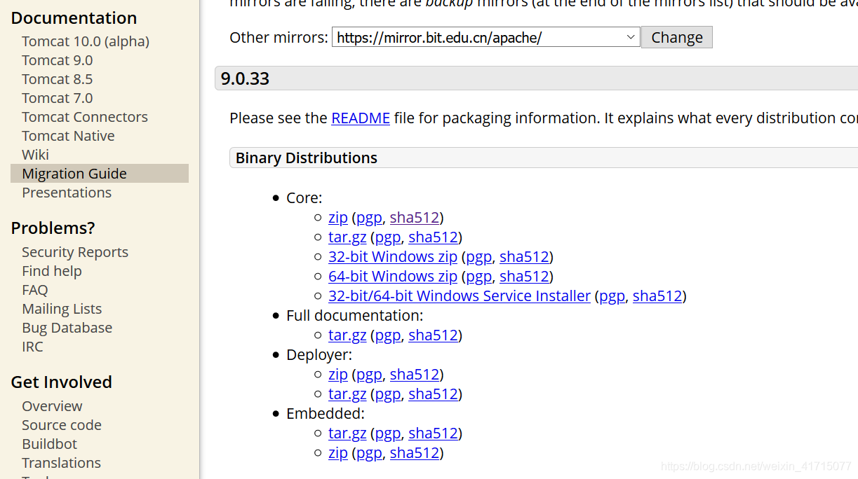Open sha512 link for 64-bit Windows zip
The image size is (858, 479).
[x=524, y=277]
